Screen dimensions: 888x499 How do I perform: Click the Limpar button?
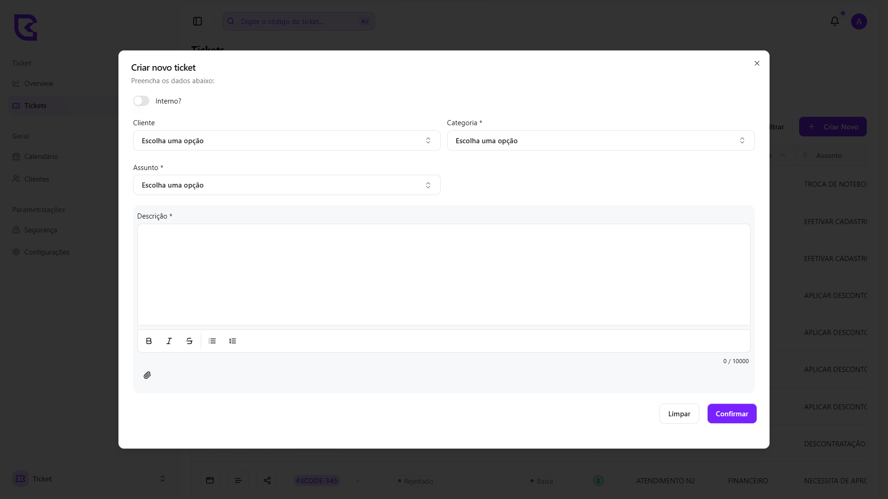pyautogui.click(x=679, y=414)
